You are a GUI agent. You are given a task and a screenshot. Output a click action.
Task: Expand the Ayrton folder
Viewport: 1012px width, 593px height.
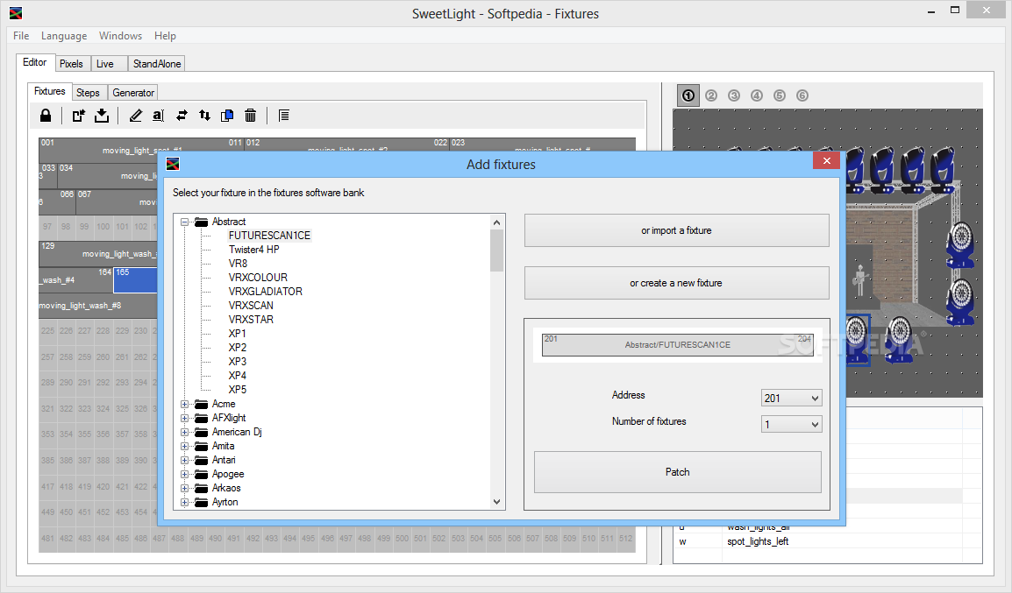click(184, 502)
